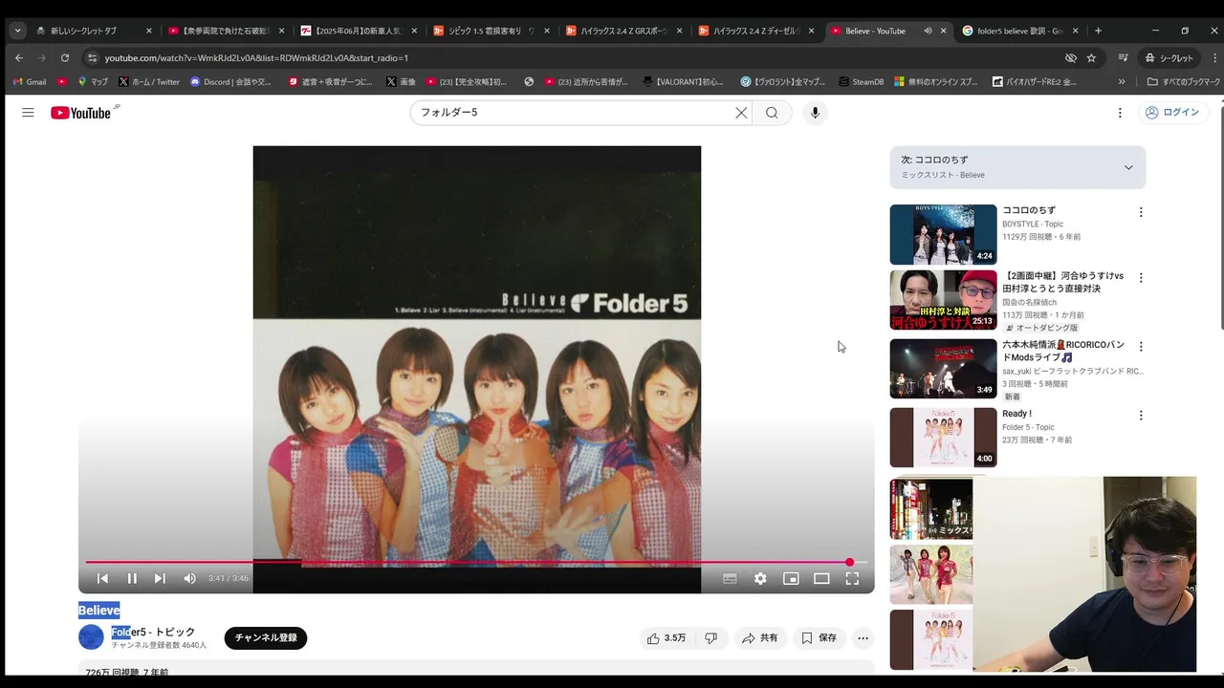This screenshot has width=1224, height=688.
Task: Mute the Believe - YouTube tab audio
Action: (928, 31)
